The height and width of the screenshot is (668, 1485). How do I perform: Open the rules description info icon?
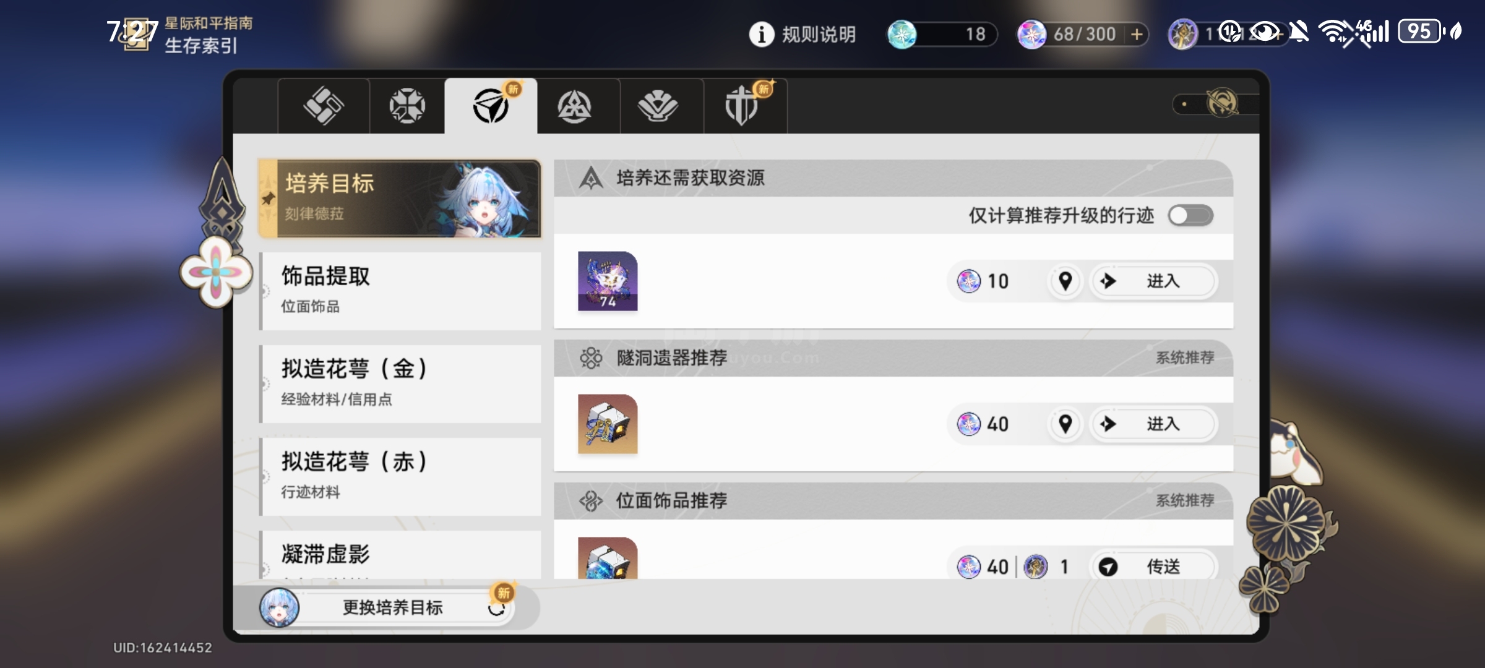tap(762, 34)
